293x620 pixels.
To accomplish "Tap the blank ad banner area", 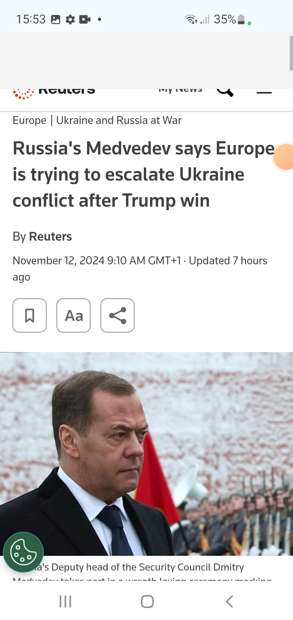I will pyautogui.click(x=144, y=60).
